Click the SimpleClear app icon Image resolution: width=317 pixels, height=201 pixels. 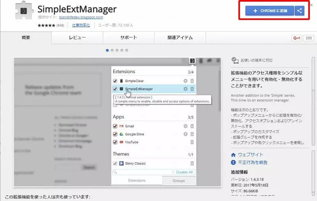121,81
